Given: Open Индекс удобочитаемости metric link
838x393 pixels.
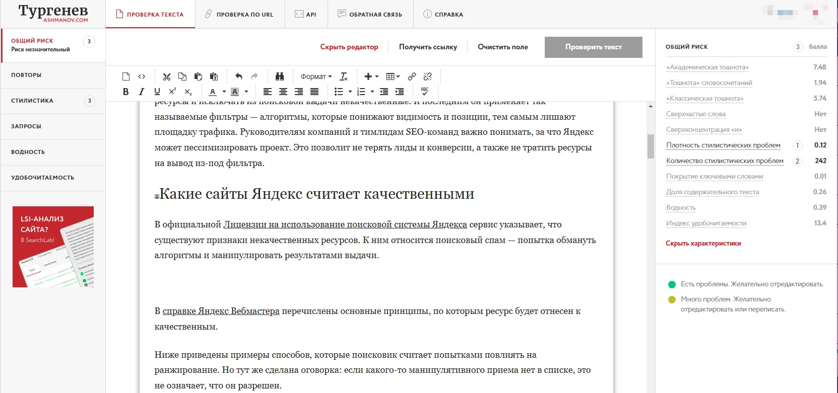Looking at the screenshot, I should point(706,223).
